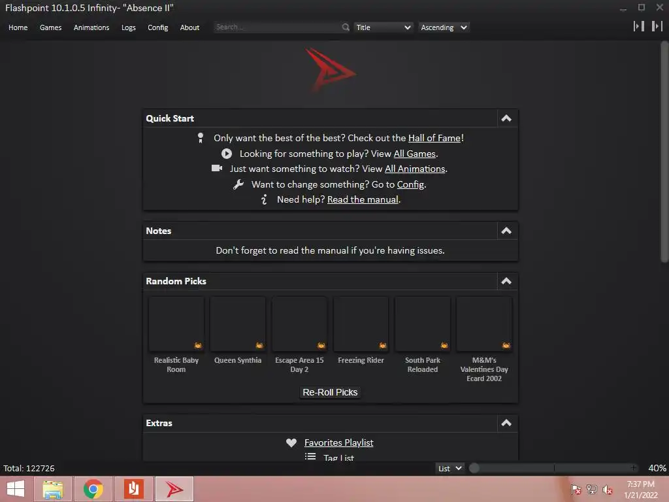Select the M&M's Valentines Day Ecard thumbnail

click(x=484, y=324)
